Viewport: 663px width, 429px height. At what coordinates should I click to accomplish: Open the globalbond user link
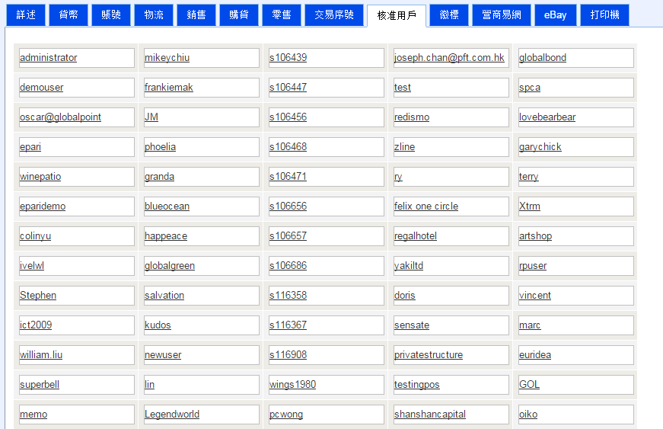pyautogui.click(x=543, y=58)
